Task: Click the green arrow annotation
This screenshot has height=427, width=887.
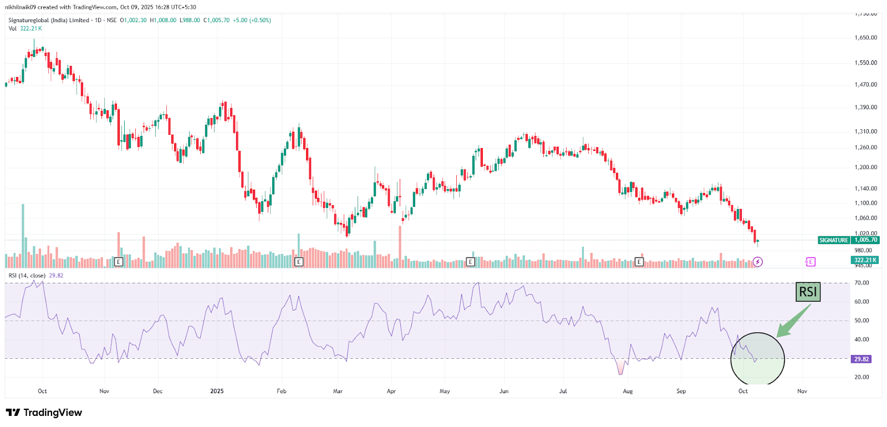Action: pyautogui.click(x=793, y=321)
